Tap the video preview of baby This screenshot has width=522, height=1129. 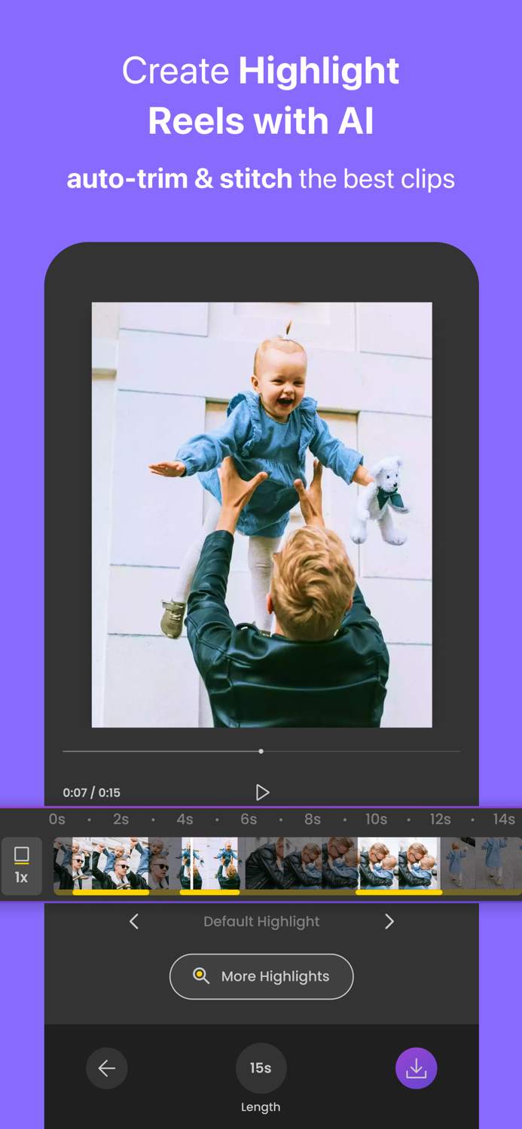point(261,515)
